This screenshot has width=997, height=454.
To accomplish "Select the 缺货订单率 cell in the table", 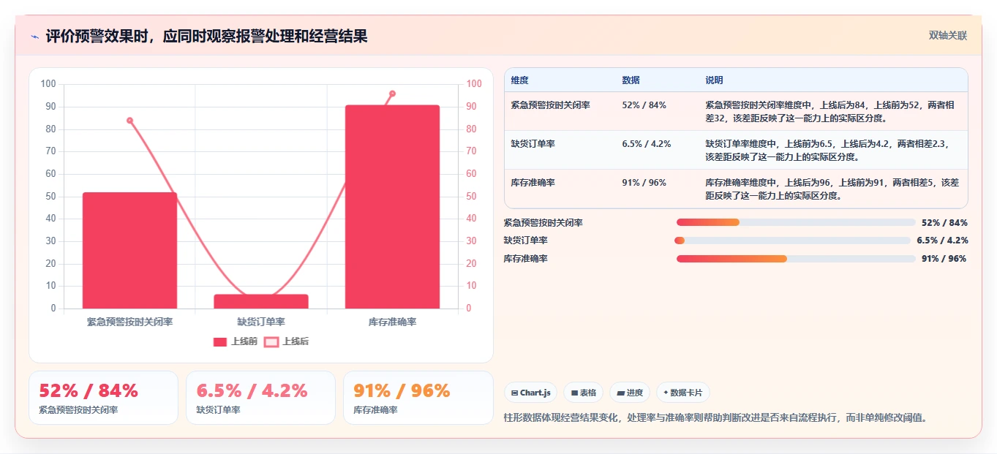I will (533, 144).
